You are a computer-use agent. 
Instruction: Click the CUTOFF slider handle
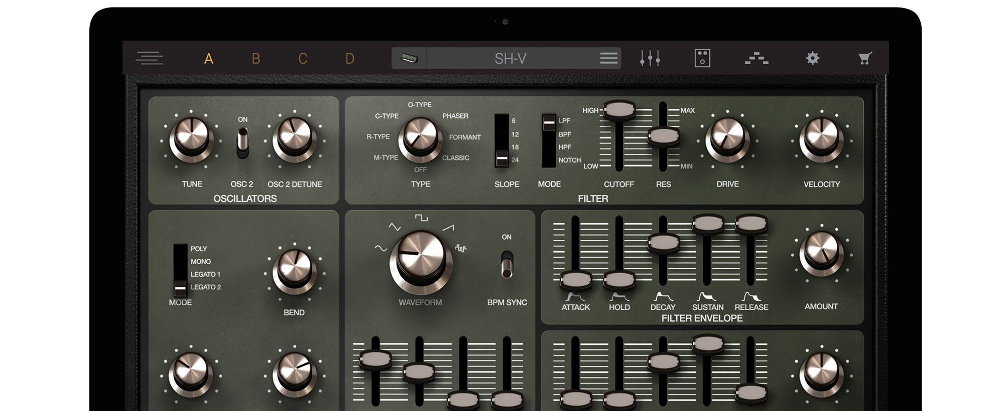619,109
